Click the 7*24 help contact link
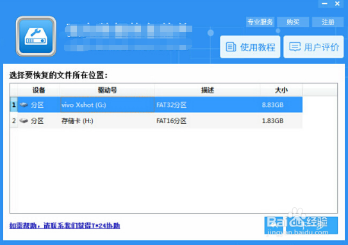This screenshot has height=245, width=348. (65, 226)
